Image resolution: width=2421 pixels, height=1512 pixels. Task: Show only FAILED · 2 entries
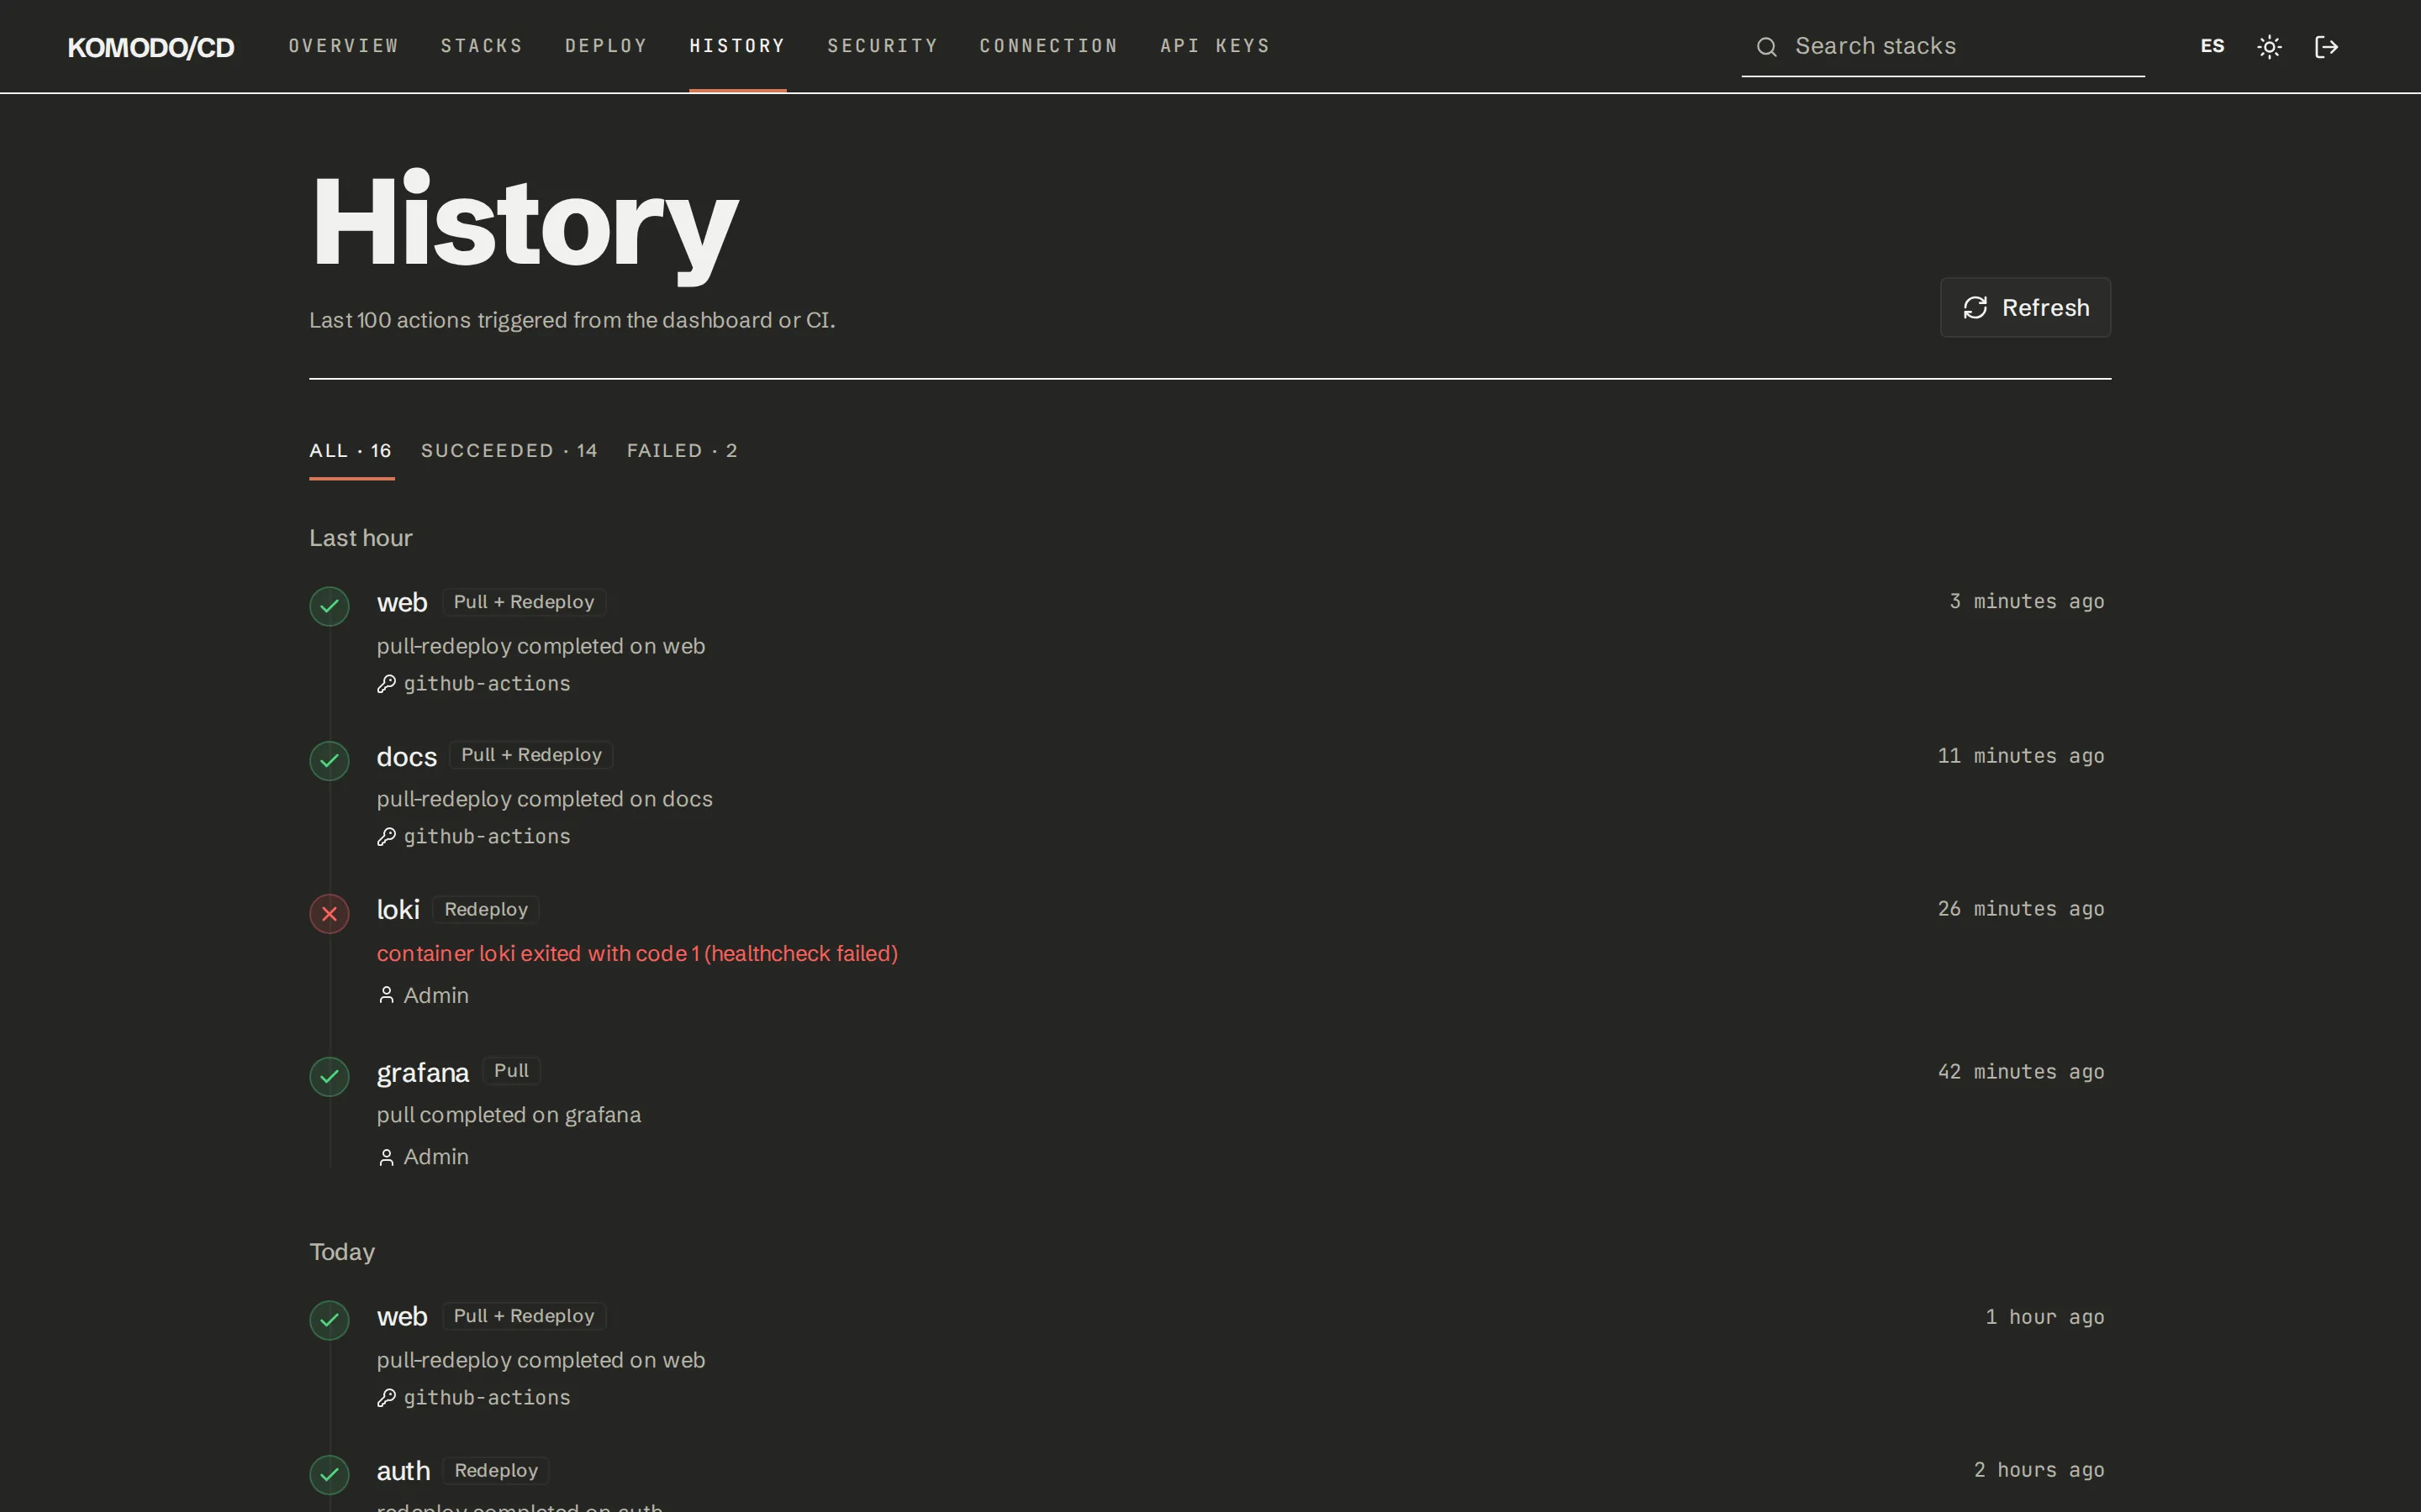tap(683, 451)
